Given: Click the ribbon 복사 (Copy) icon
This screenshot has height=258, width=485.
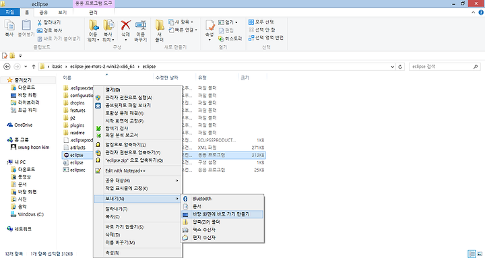Looking at the screenshot, I should (9, 28).
